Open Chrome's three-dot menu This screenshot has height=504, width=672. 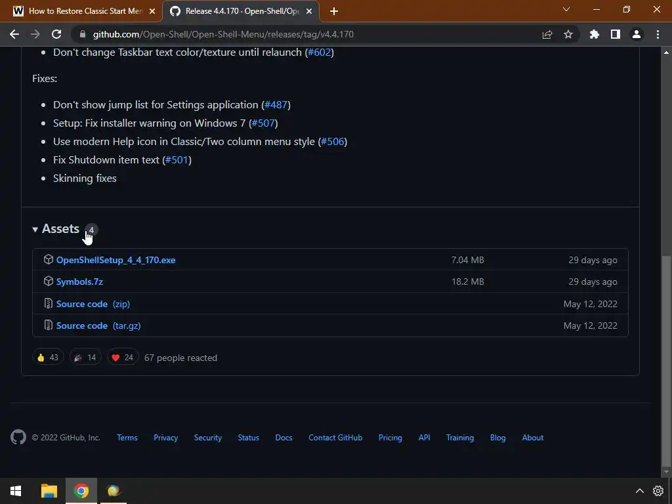point(658,34)
